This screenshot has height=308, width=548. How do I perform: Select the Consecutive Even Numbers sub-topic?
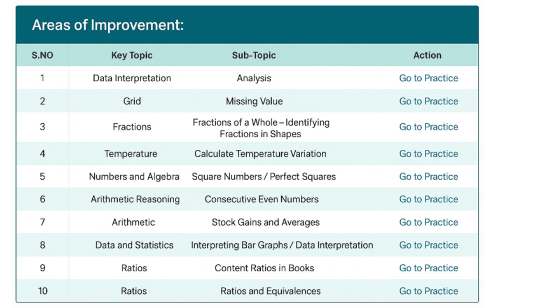pos(262,199)
